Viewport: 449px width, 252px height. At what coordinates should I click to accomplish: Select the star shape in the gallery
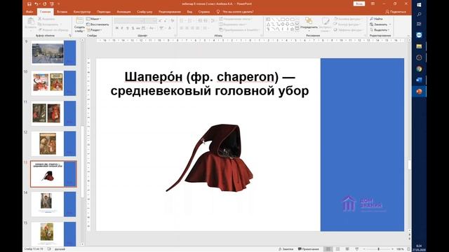pyautogui.click(x=292, y=29)
